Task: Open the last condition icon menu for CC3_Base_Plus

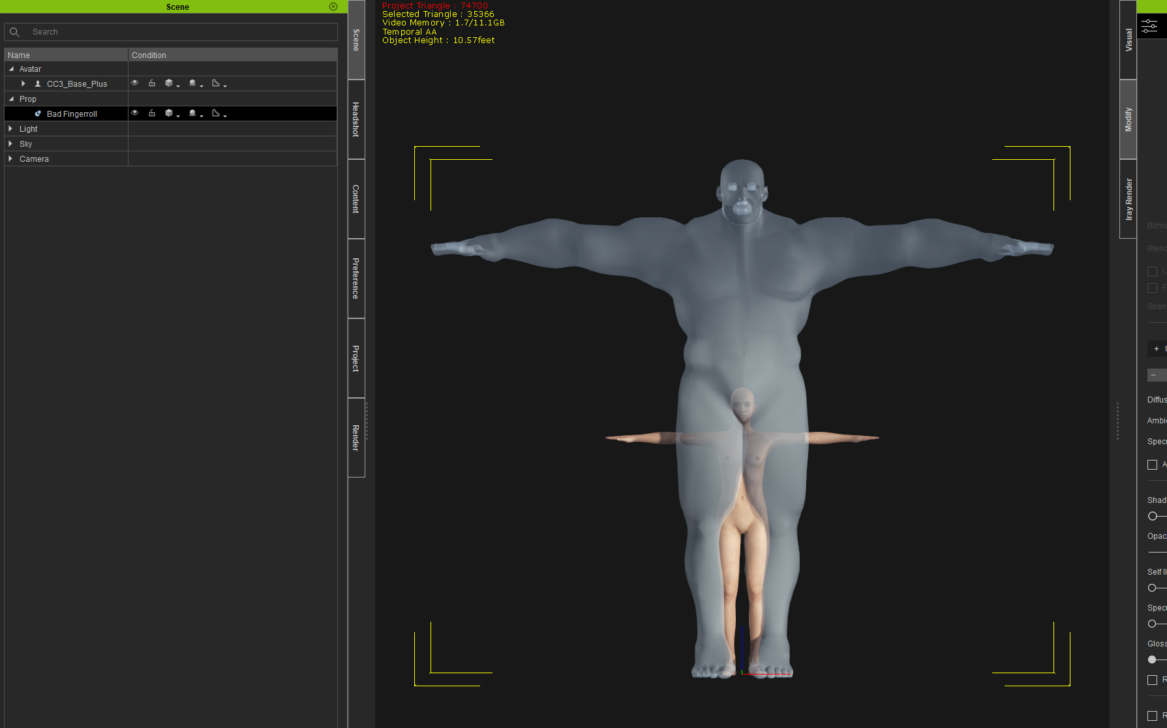Action: 219,83
